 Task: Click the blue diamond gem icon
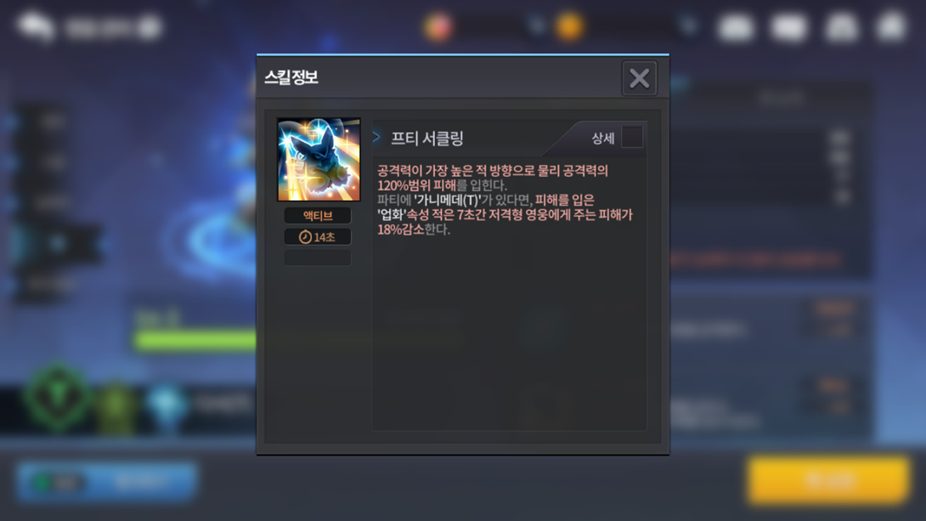coord(167,405)
